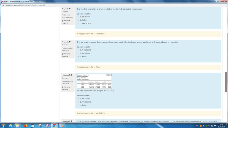Click the page lock icon in address bar

coord(3,5)
